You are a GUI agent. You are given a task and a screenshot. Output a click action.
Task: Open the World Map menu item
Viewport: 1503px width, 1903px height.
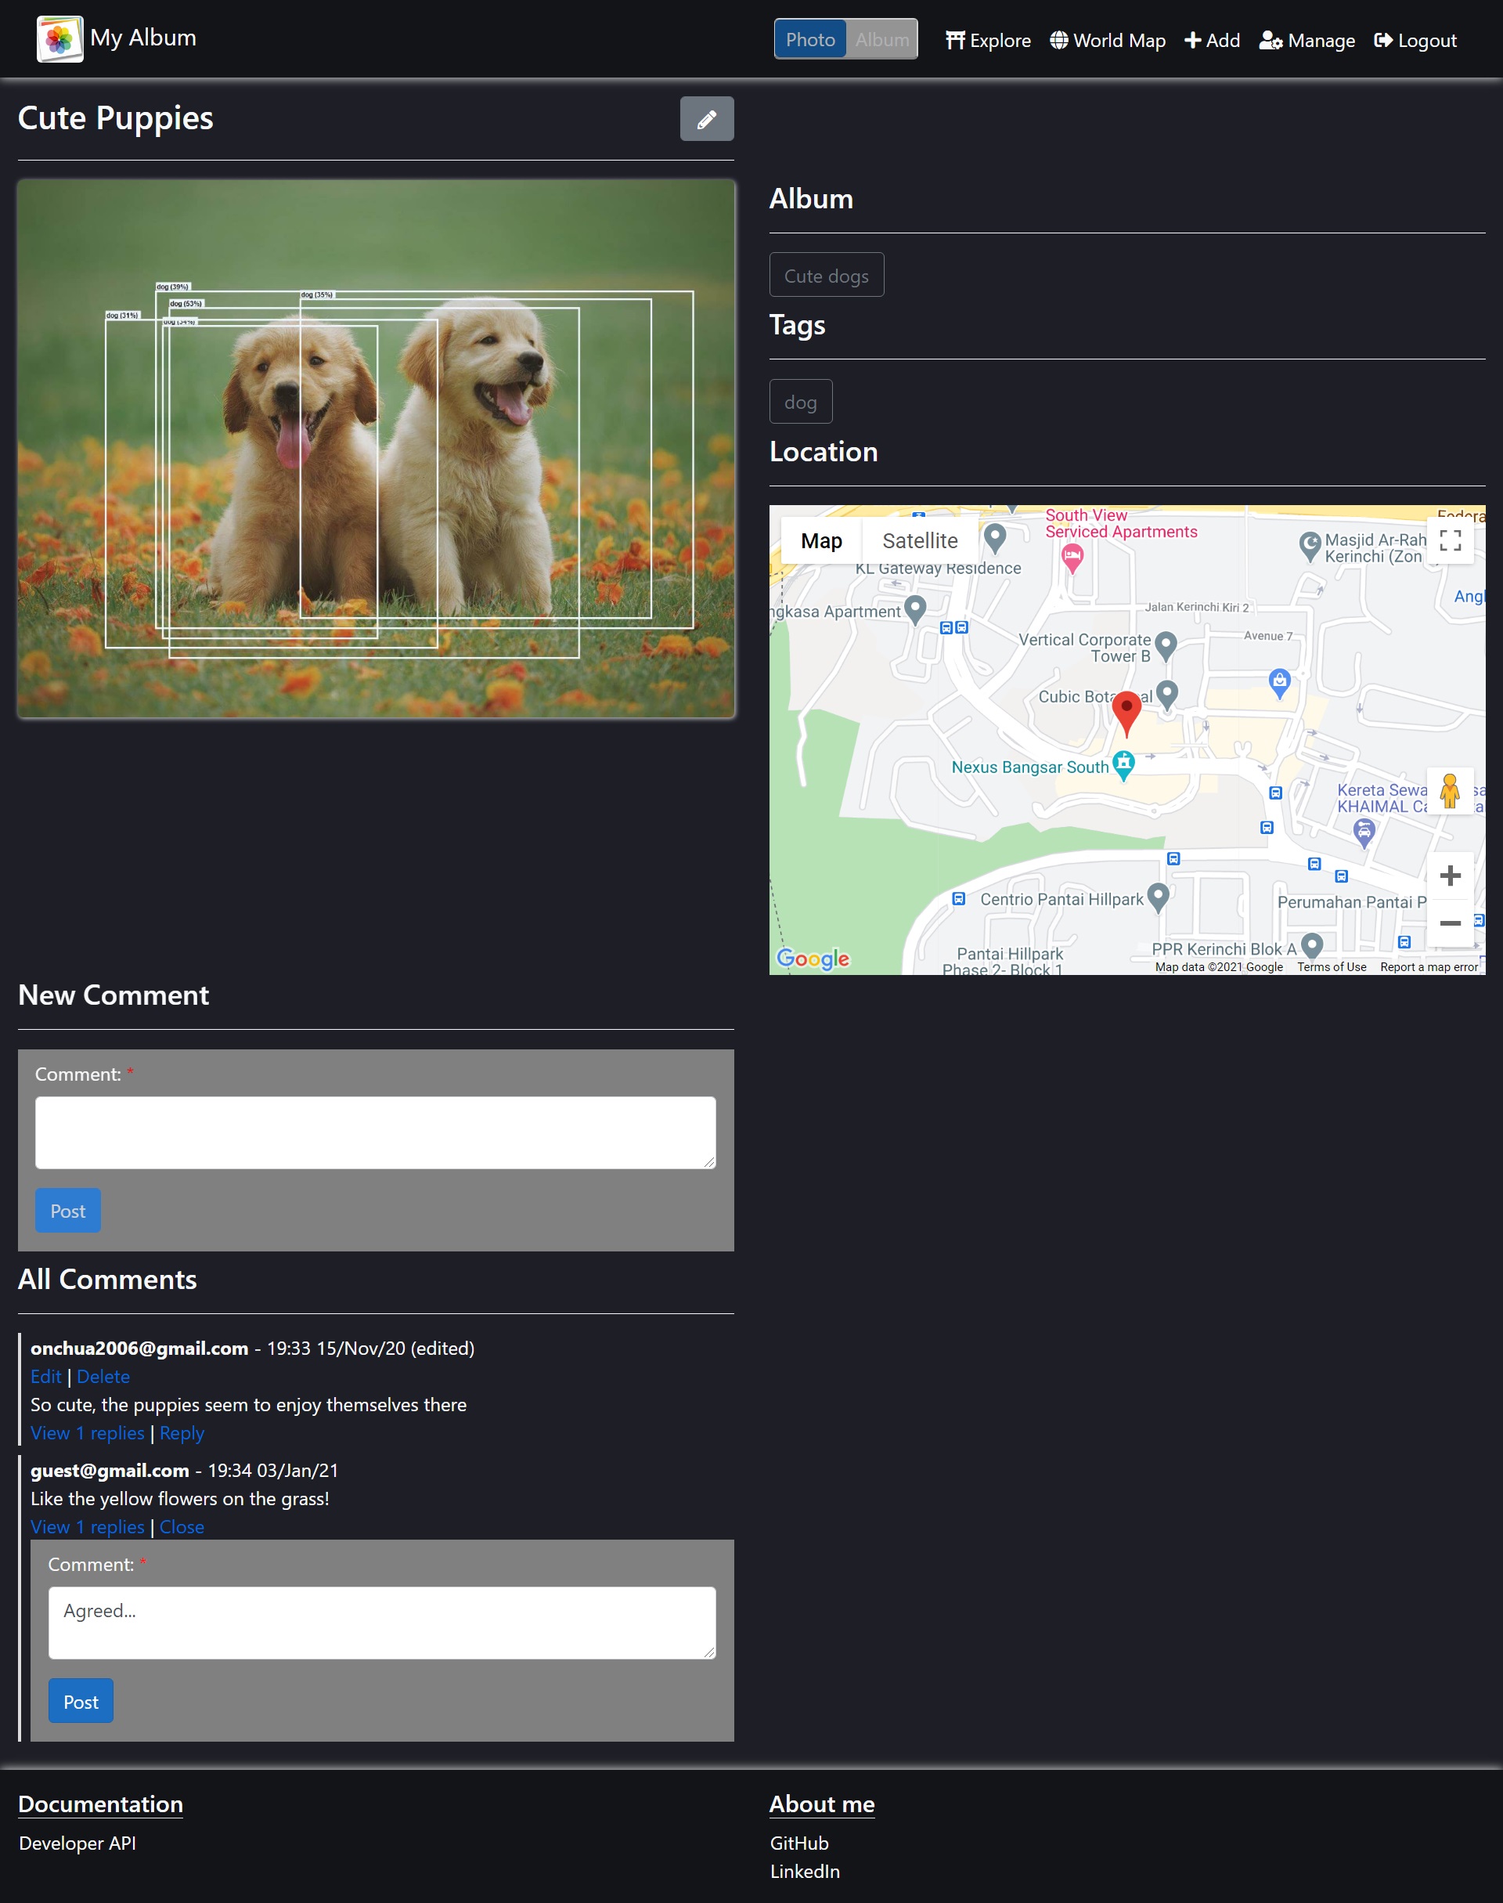[x=1107, y=41]
